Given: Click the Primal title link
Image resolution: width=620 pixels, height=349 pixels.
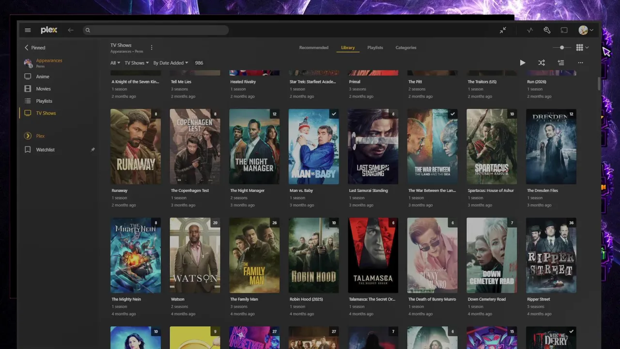Looking at the screenshot, I should coord(355,82).
